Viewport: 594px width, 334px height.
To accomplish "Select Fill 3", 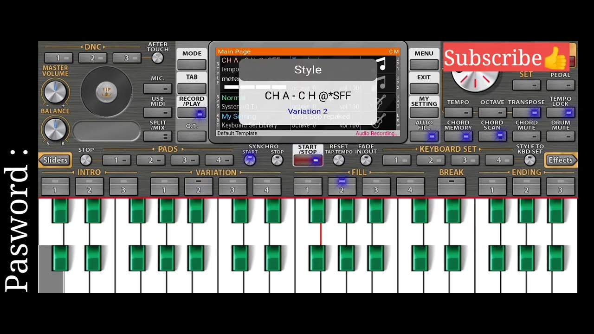I will [x=376, y=186].
